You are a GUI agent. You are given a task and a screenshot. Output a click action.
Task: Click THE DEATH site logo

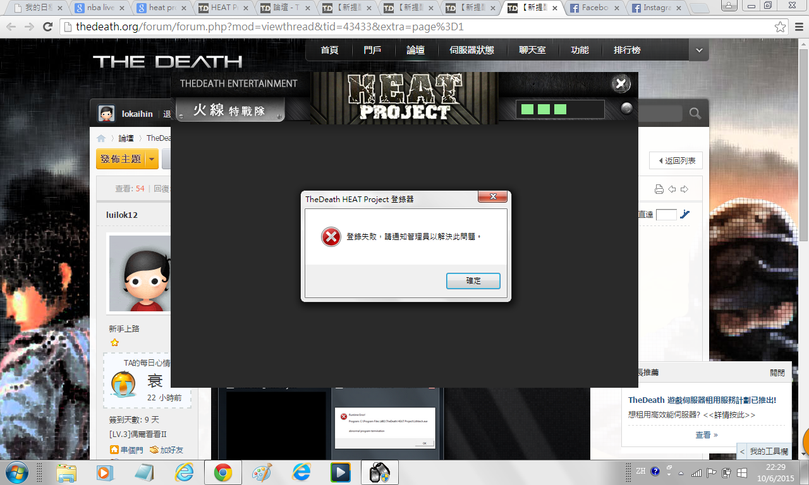click(x=167, y=61)
